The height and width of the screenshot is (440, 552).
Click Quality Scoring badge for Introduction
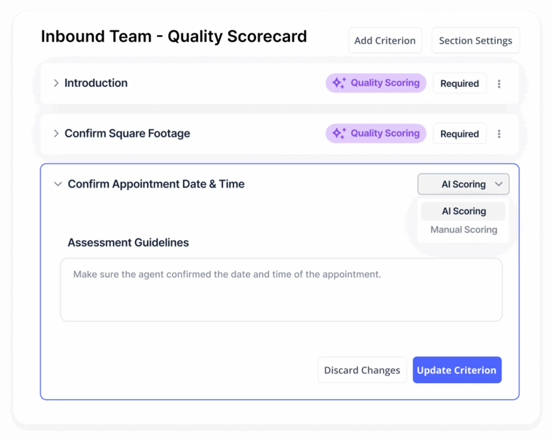tap(376, 83)
